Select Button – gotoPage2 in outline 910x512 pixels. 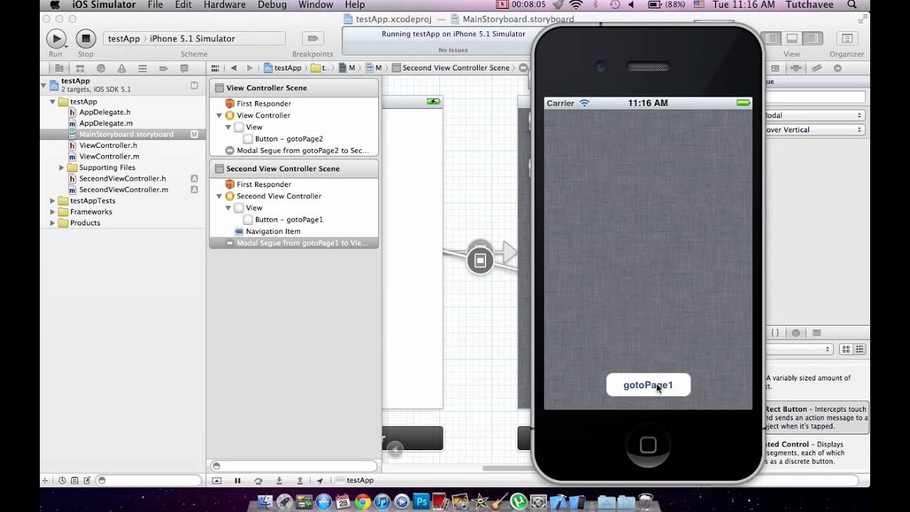[x=289, y=139]
